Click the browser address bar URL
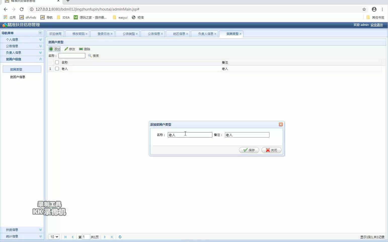The width and height of the screenshot is (388, 242). coord(87,9)
